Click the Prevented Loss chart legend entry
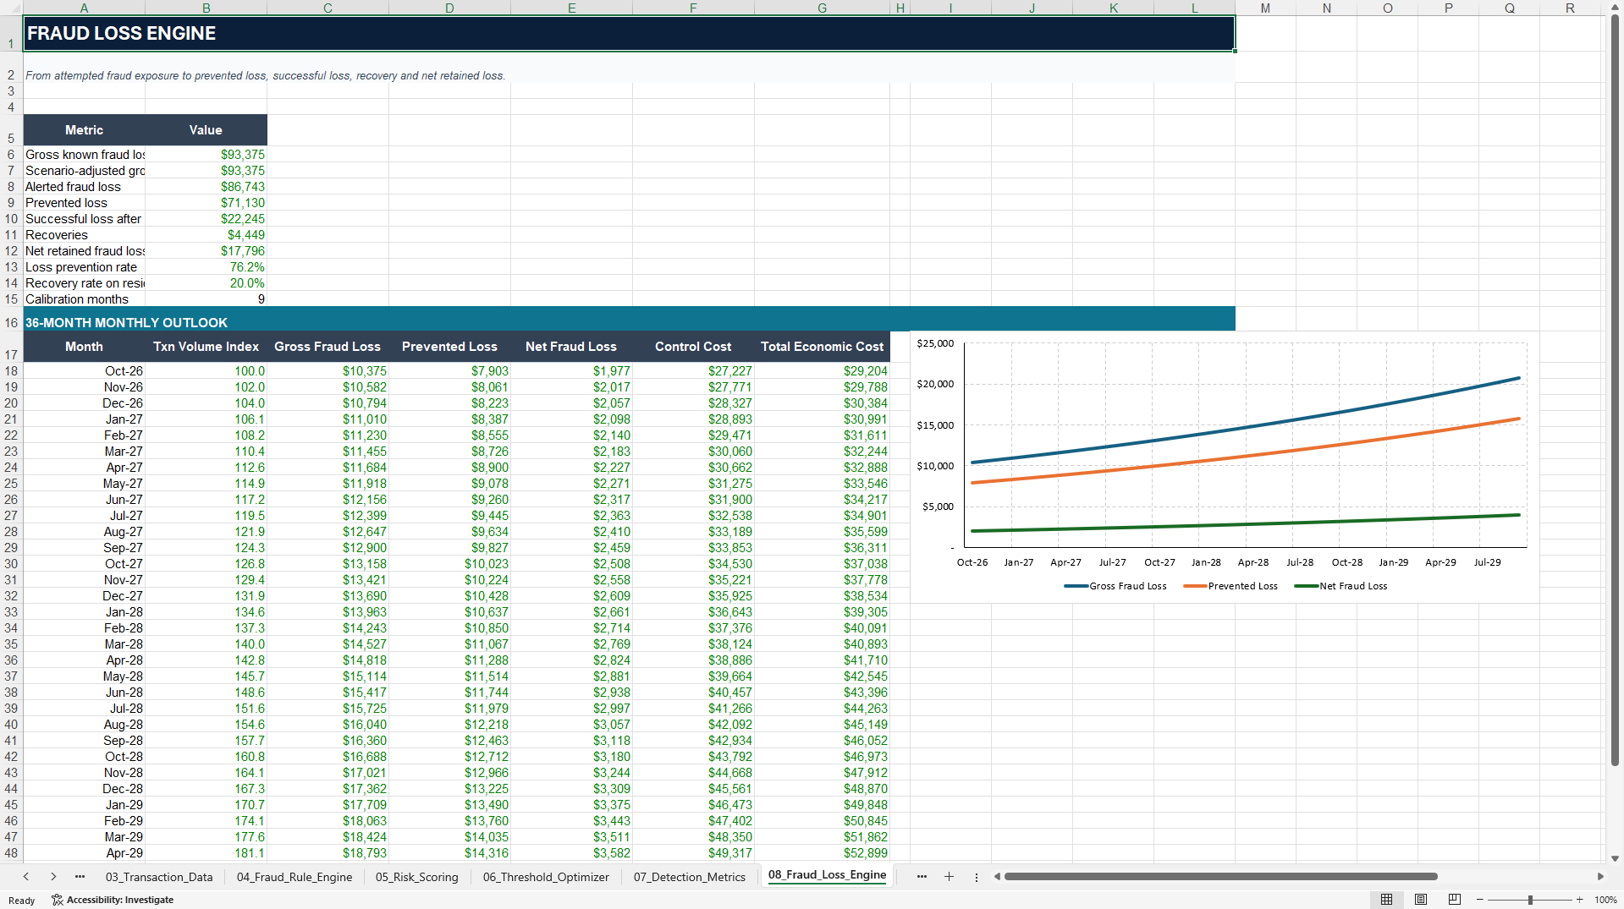Image resolution: width=1624 pixels, height=909 pixels. pos(1230,586)
